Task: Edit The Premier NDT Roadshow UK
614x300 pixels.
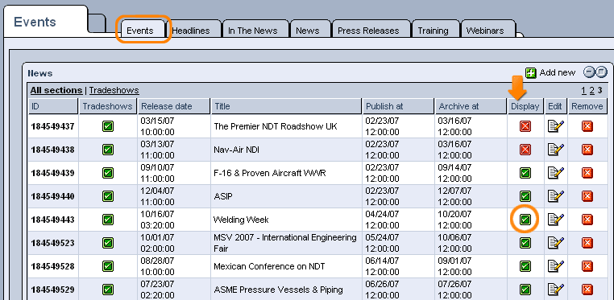Action: tap(556, 126)
